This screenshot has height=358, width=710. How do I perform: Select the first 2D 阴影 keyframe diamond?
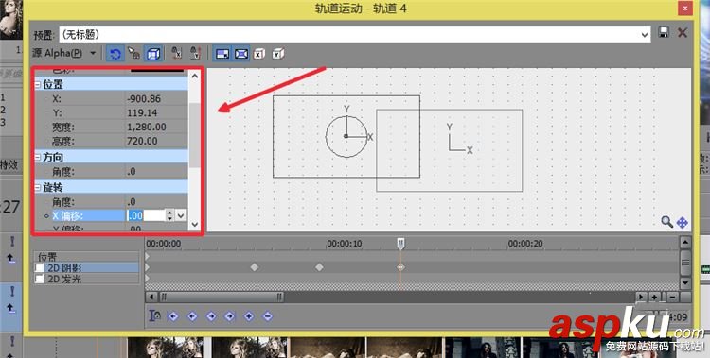(x=255, y=267)
